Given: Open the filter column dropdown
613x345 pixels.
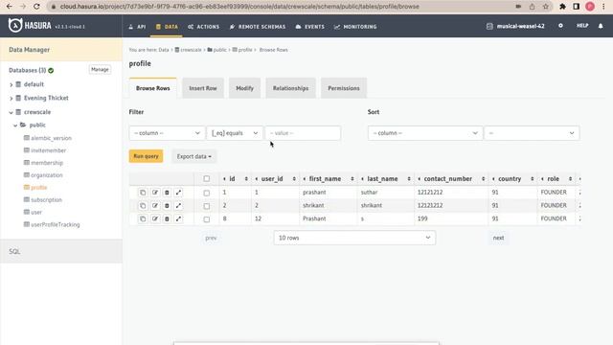Looking at the screenshot, I should tap(167, 133).
